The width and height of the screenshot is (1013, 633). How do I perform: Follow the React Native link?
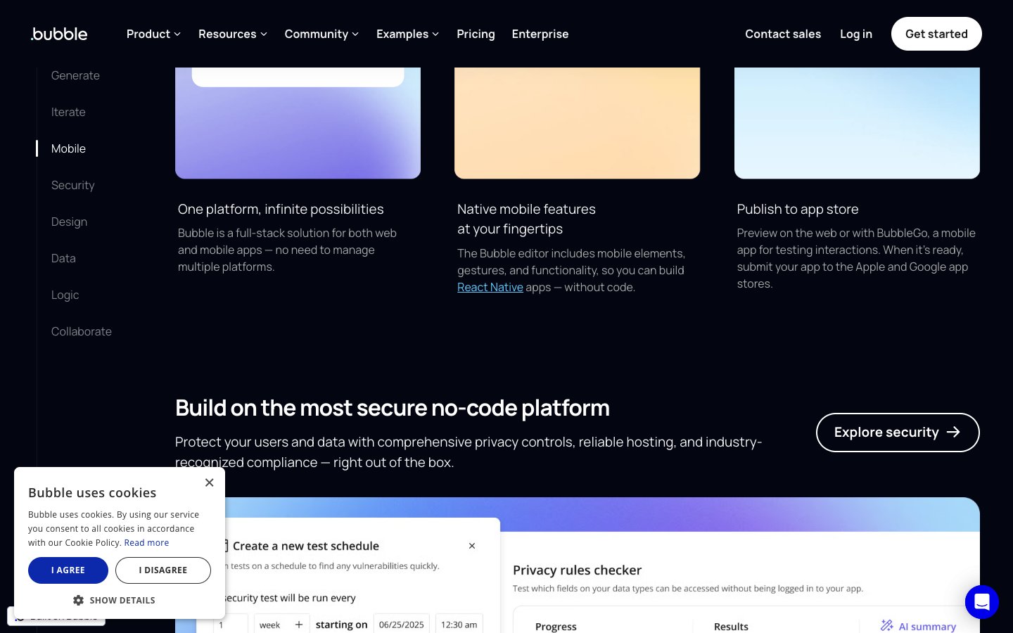click(490, 287)
